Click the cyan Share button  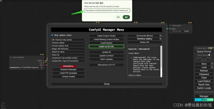click(204, 100)
